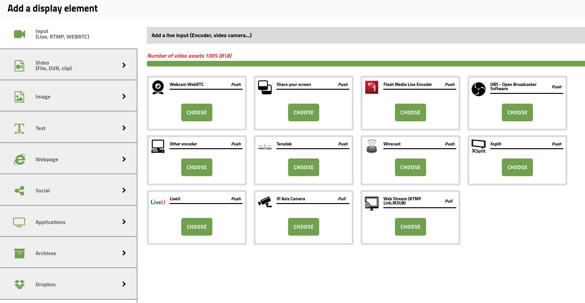Expand the Text category chevron

coord(124,128)
